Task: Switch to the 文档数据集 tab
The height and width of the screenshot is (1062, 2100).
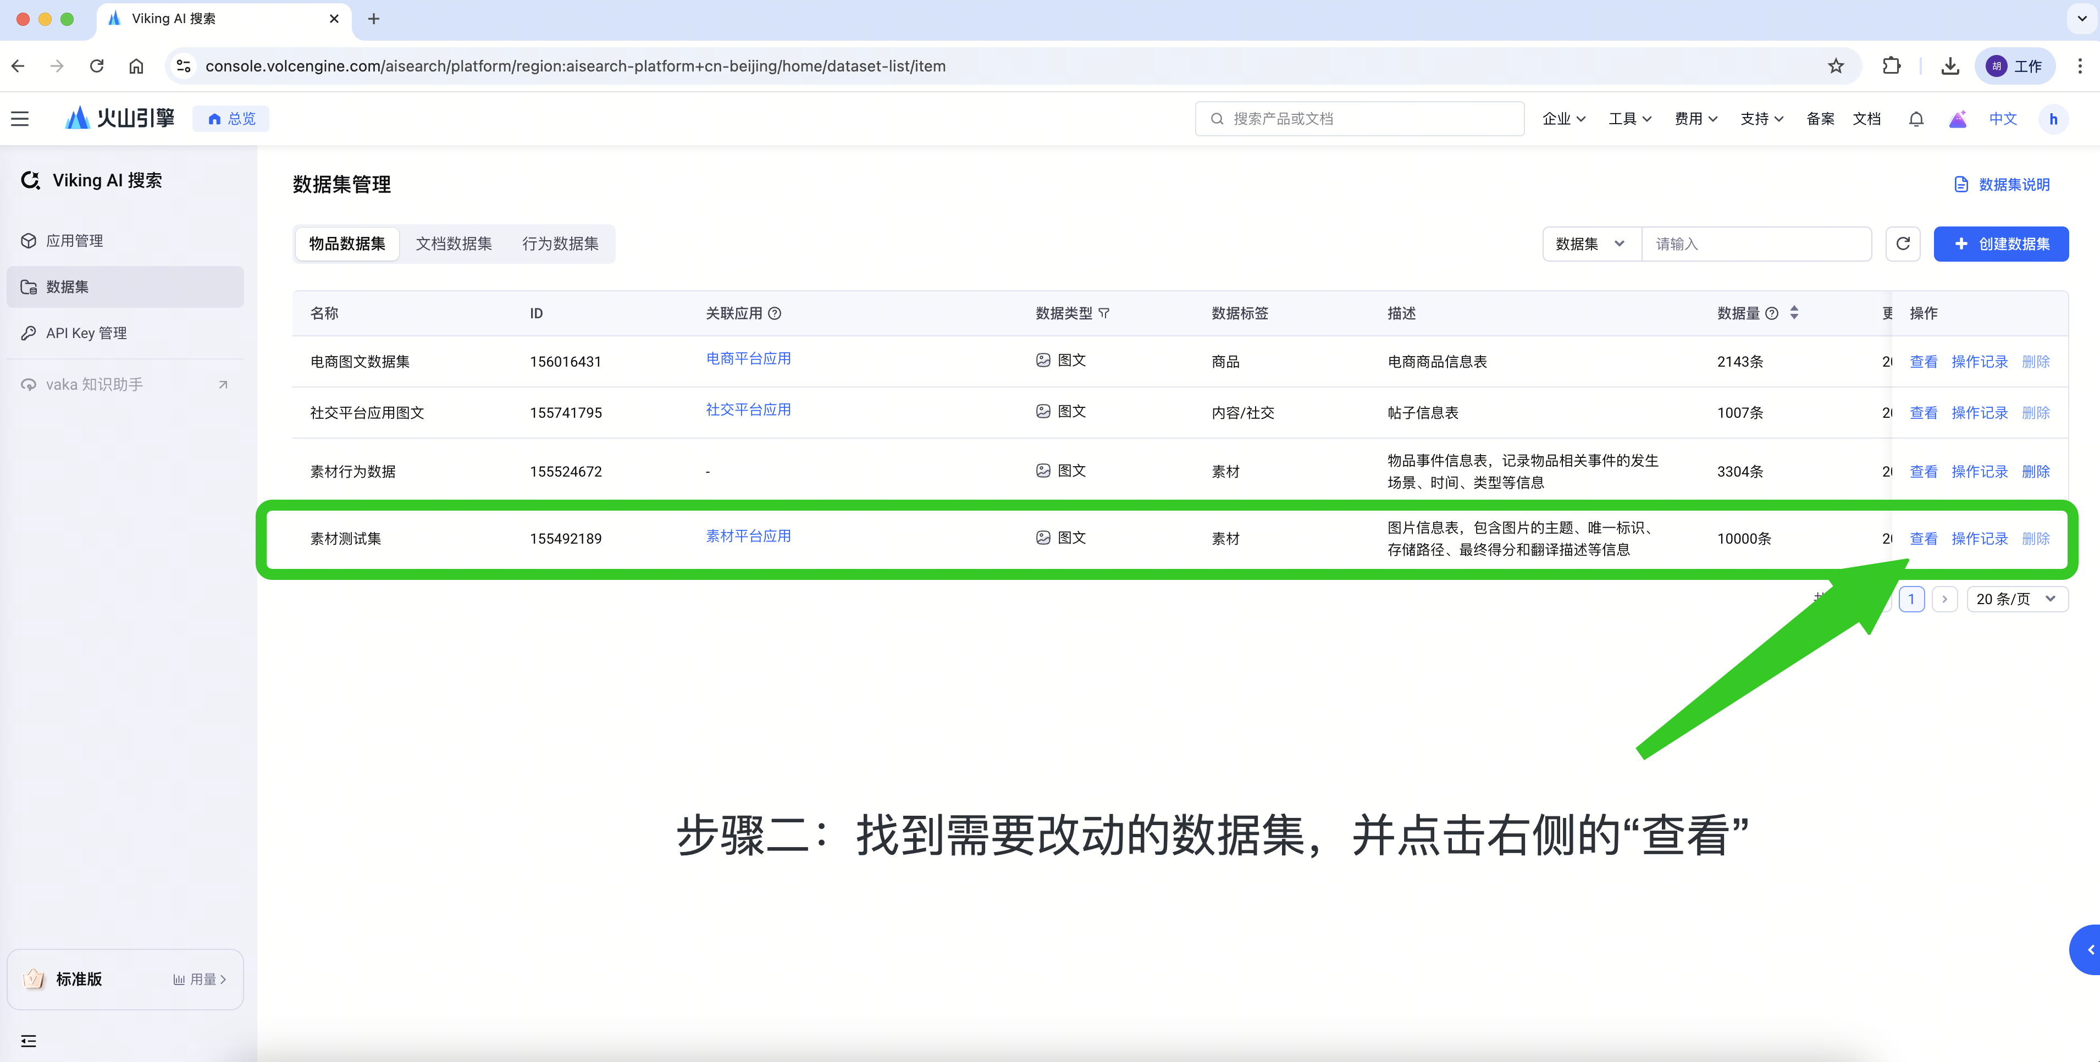Action: pyautogui.click(x=454, y=244)
